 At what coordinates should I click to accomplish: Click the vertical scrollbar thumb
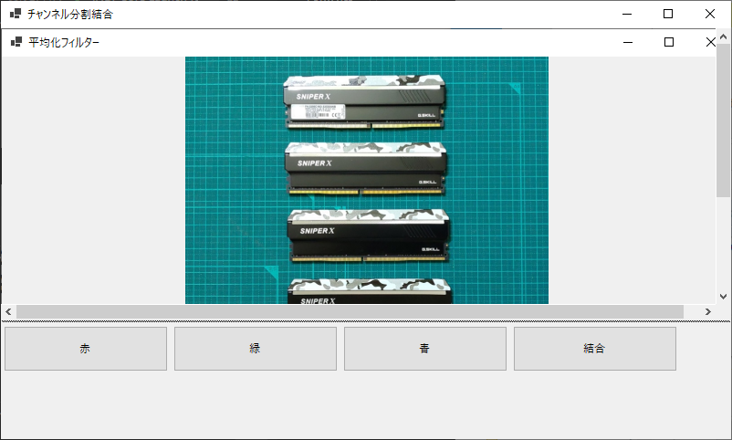(724, 120)
